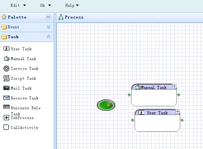Click left connector of User Task node
Screen dimensions: 203x149
[133, 120]
